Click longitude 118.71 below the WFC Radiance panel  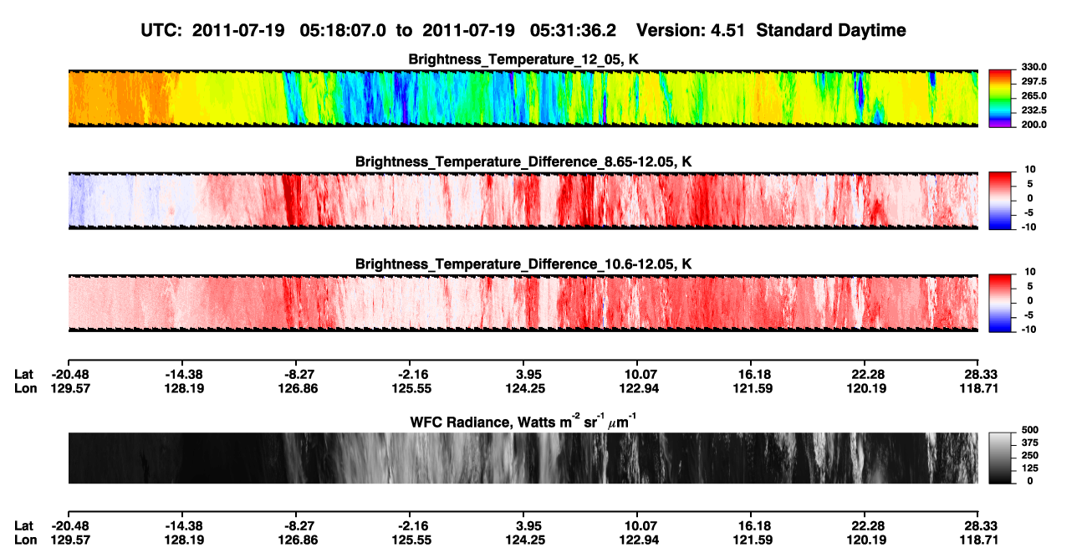979,540
